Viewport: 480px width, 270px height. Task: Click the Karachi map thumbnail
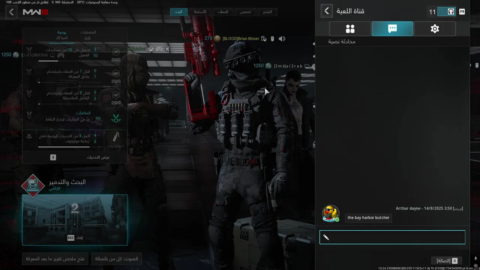(x=75, y=220)
